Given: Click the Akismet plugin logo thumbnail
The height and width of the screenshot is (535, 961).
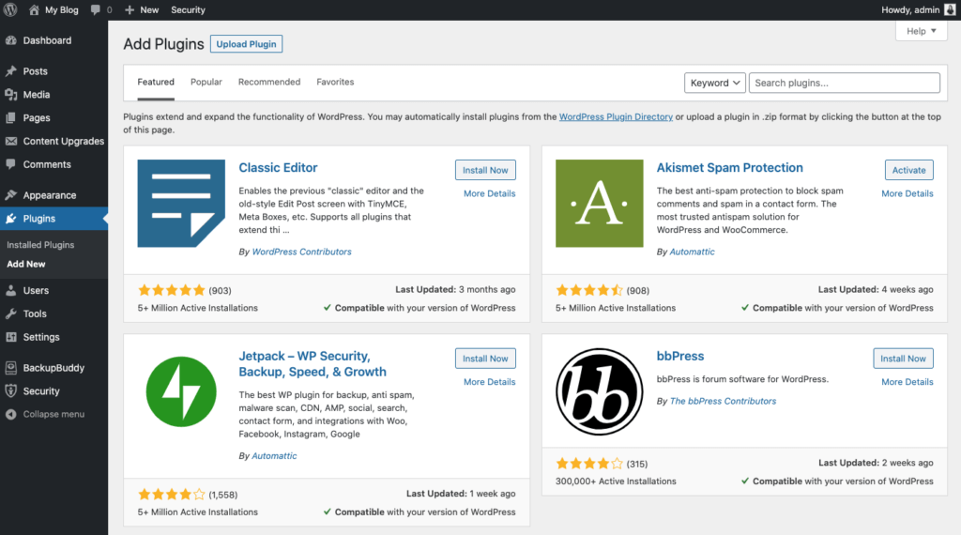Looking at the screenshot, I should tap(599, 204).
